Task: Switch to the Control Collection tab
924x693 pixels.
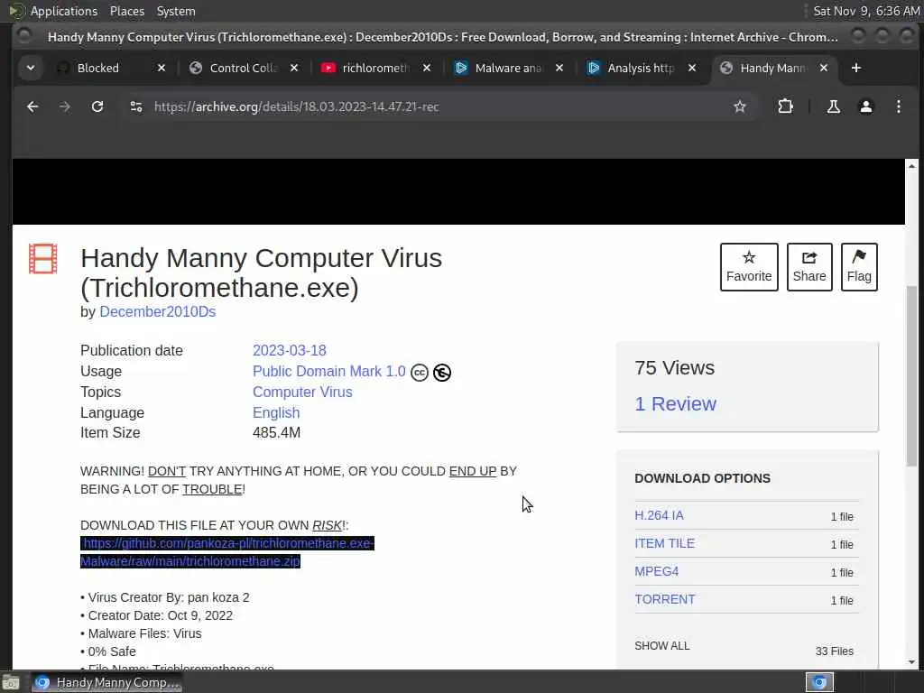Action: point(243,69)
